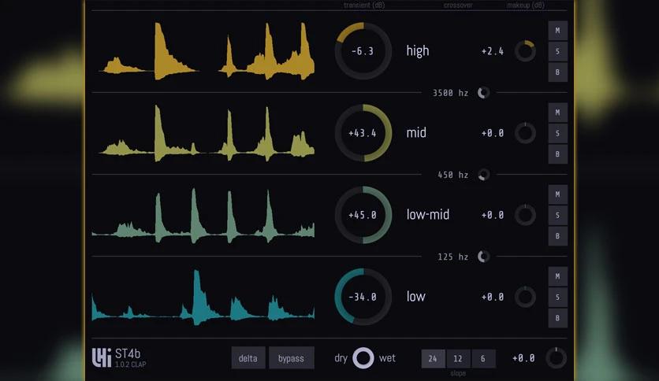Click the high band makeup value +2.4
Screen dimensions: 659x381
[x=493, y=51]
